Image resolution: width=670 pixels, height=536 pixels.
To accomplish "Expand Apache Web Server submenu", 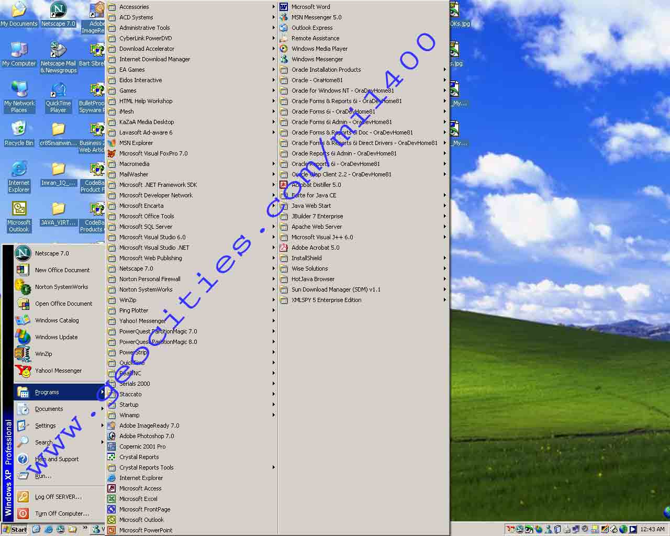I will [x=364, y=227].
